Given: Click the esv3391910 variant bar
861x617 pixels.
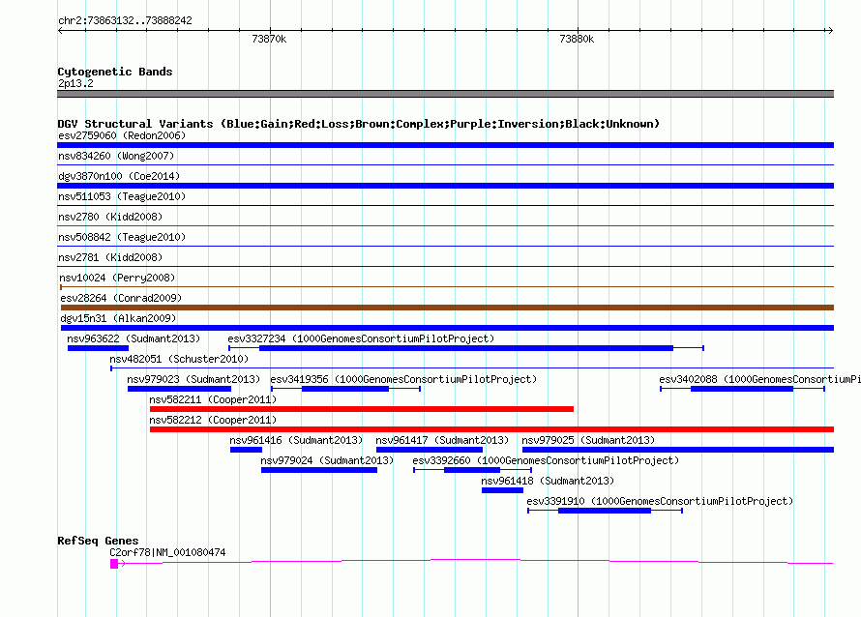Looking at the screenshot, I should 605,511.
